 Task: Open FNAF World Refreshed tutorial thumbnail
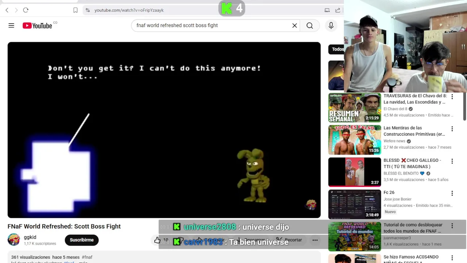tap(355, 236)
